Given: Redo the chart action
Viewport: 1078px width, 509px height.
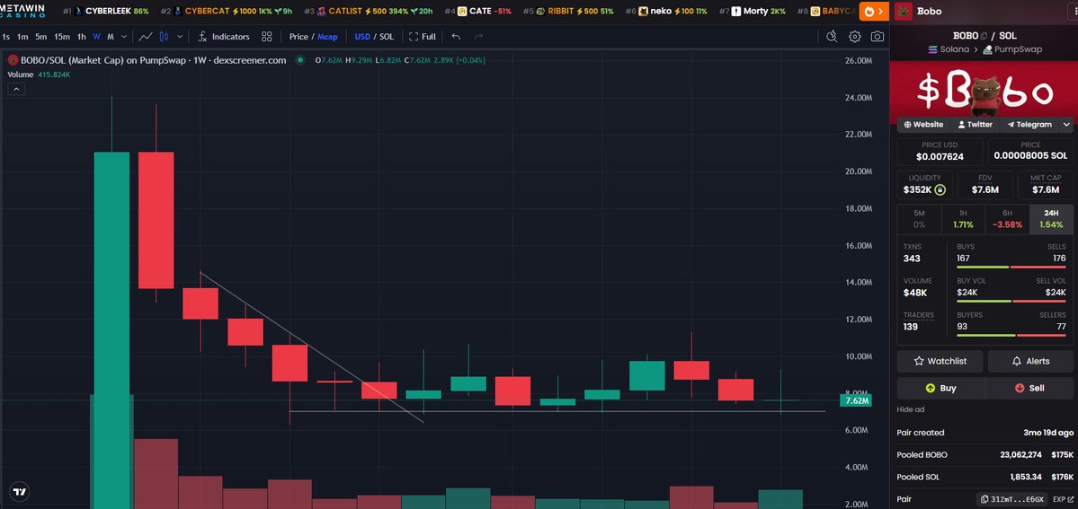Looking at the screenshot, I should pos(478,37).
